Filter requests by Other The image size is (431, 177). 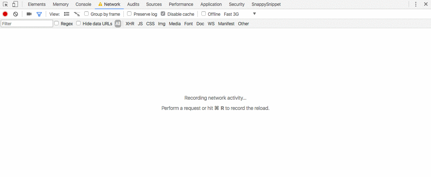(x=244, y=24)
